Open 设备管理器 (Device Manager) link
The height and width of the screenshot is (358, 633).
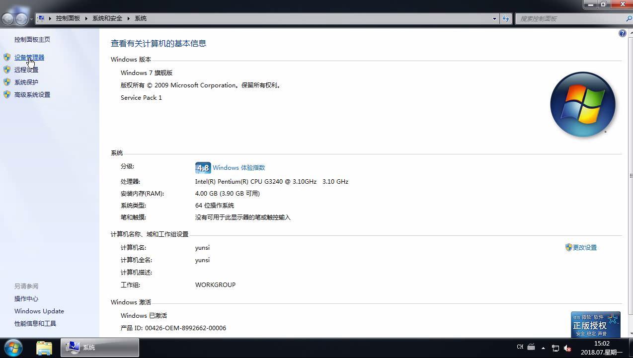[29, 58]
